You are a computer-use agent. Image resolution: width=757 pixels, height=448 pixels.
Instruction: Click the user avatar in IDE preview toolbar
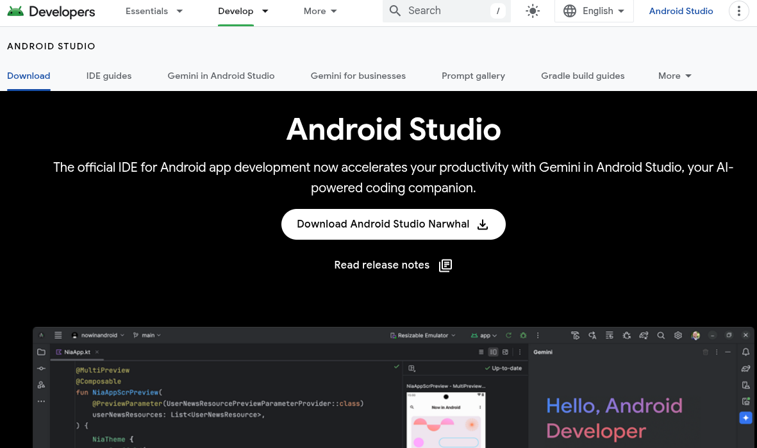pyautogui.click(x=695, y=335)
